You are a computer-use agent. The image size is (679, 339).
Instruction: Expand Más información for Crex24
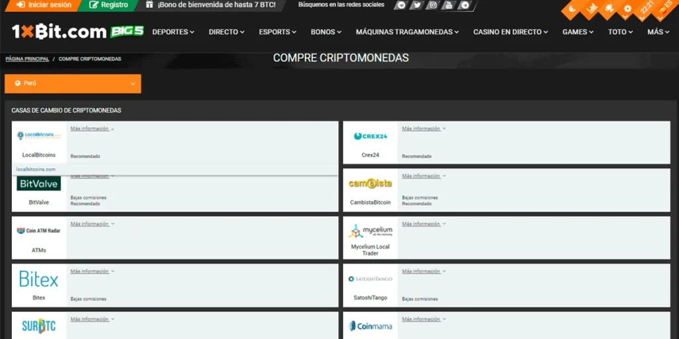[x=424, y=128]
